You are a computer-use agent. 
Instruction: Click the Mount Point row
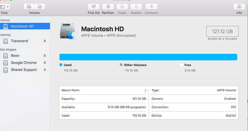(x=104, y=90)
